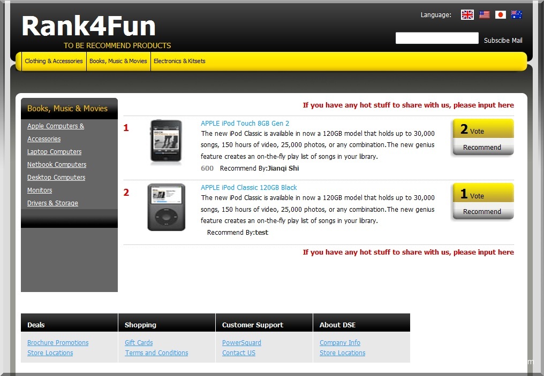The width and height of the screenshot is (544, 376).
Task: Go to Electronics & Kitsets menu
Action: pyautogui.click(x=179, y=62)
